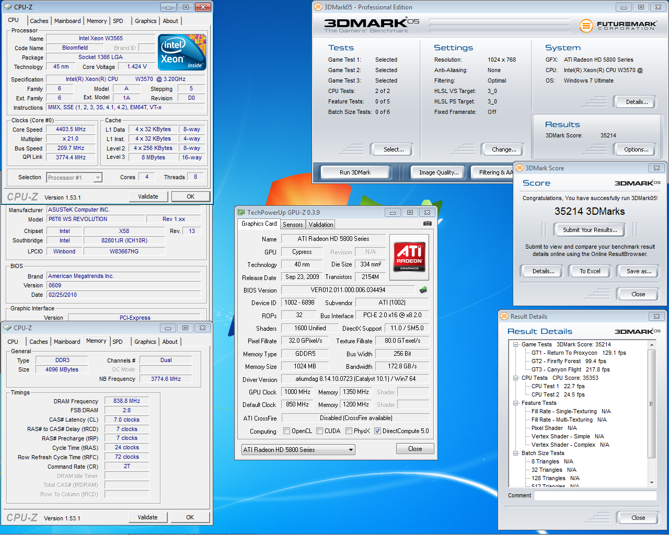Open Graphics tab in the CPU-Z Memory window
The width and height of the screenshot is (669, 535).
pos(145,342)
